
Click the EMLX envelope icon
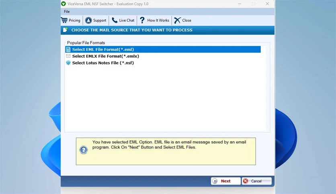[68, 56]
